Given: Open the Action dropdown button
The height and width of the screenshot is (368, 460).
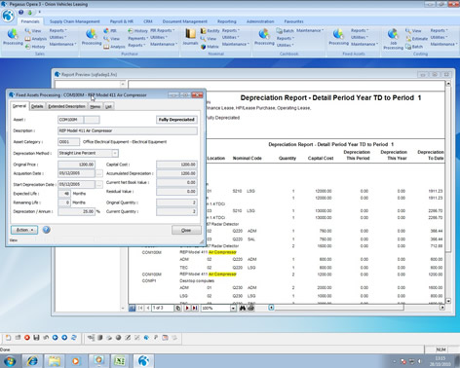Looking at the screenshot, I should pos(24,230).
